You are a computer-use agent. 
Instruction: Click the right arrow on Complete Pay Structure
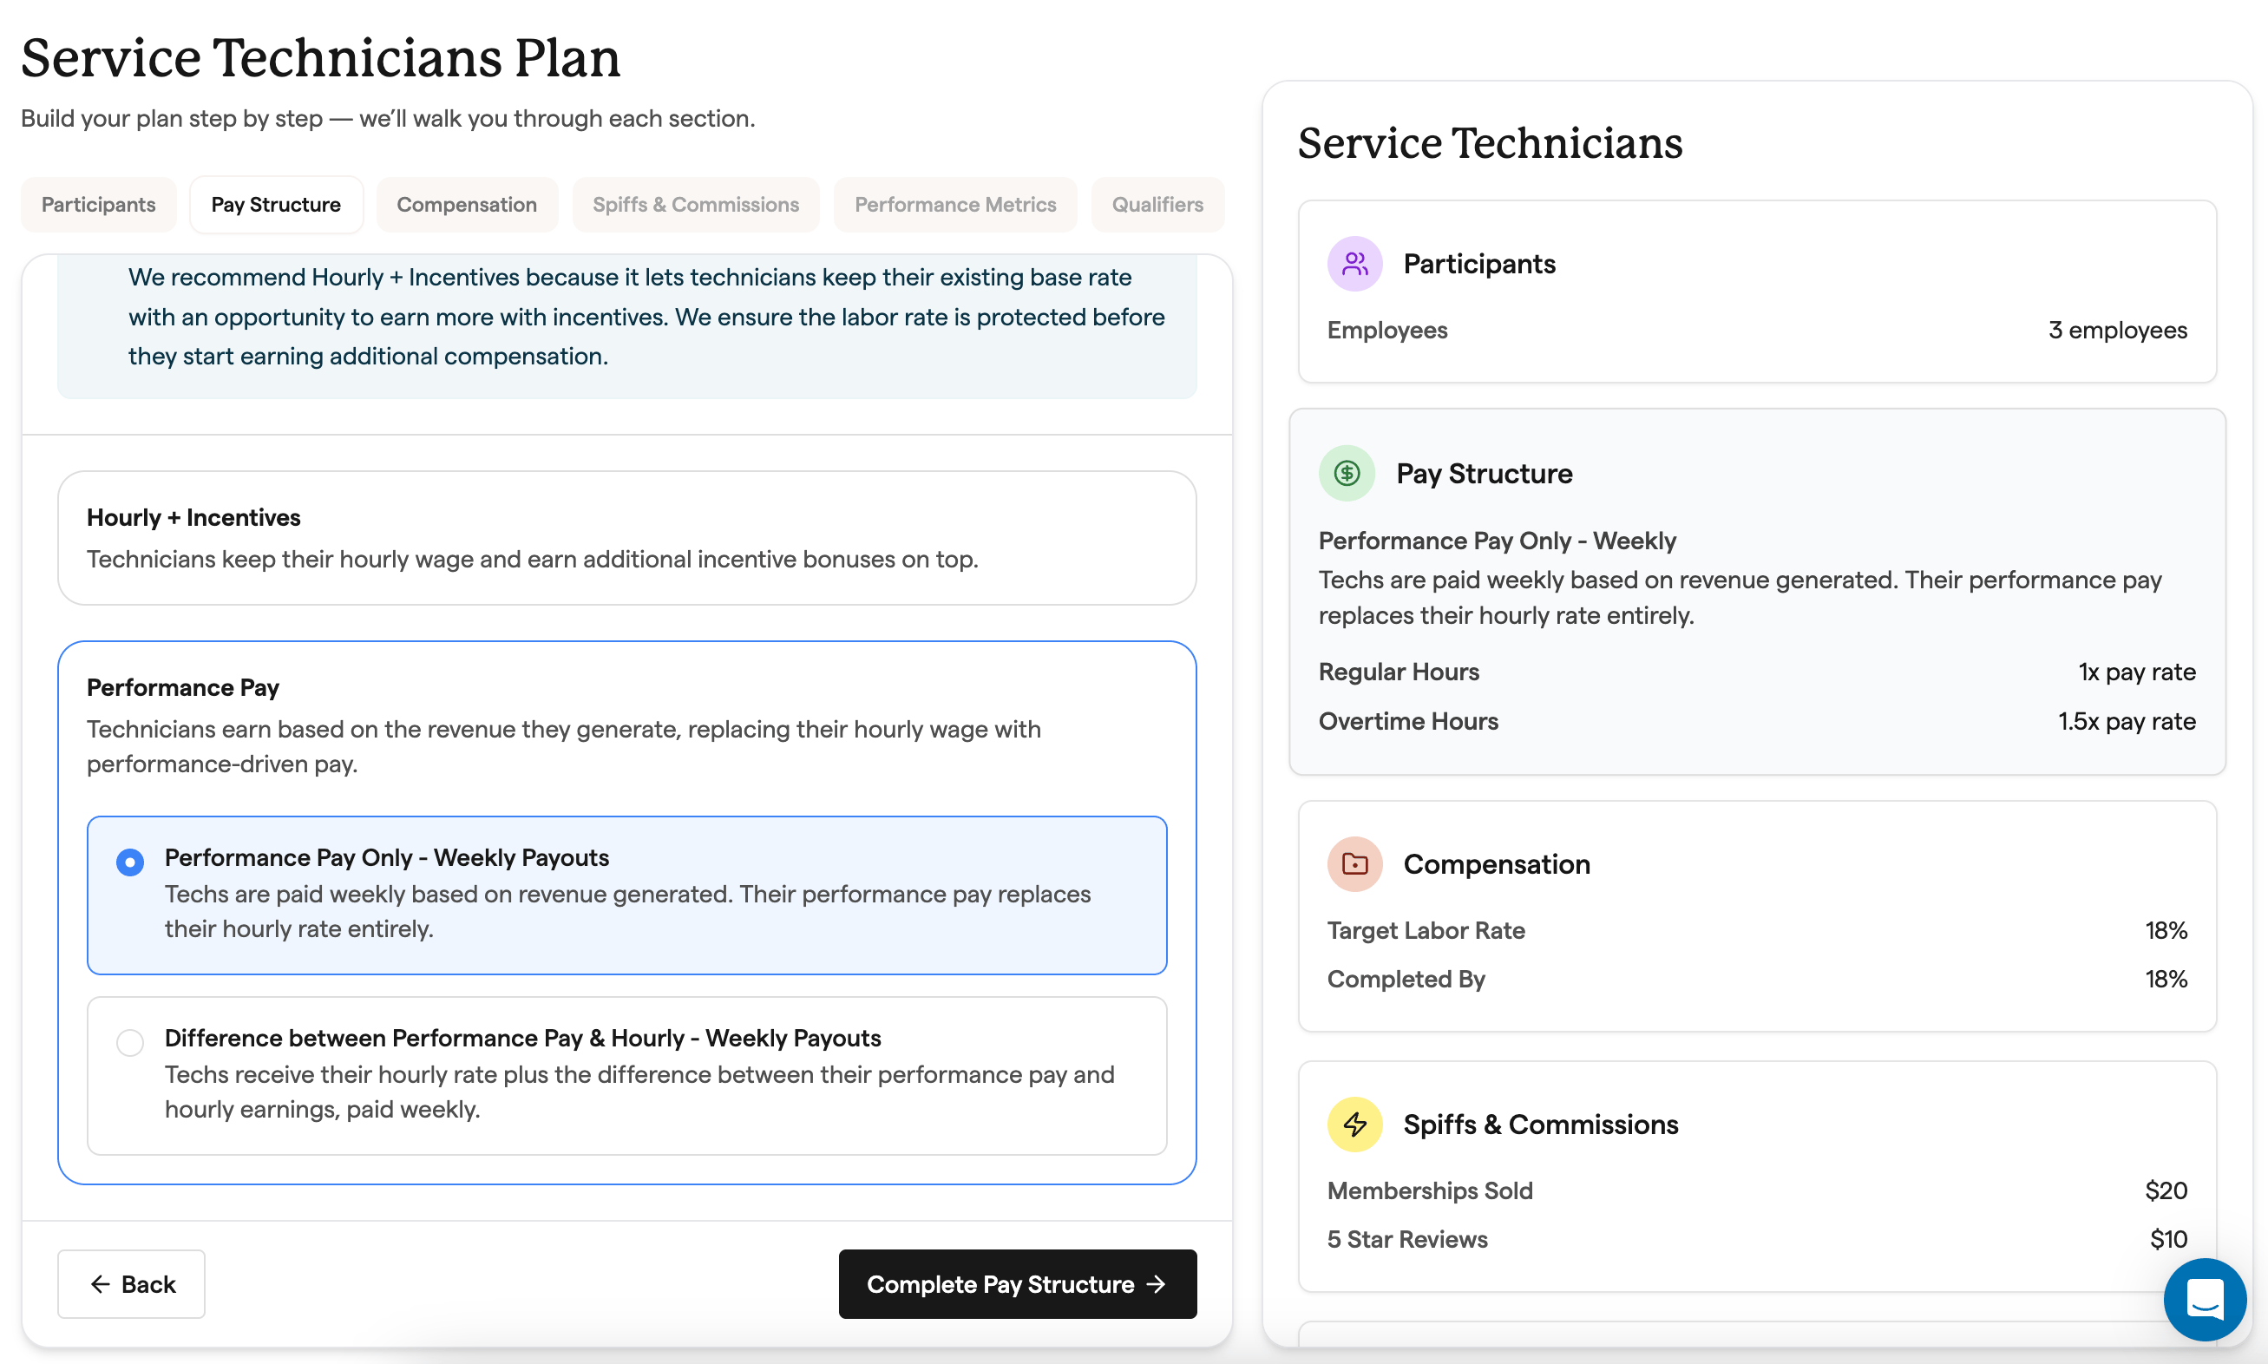(1157, 1284)
